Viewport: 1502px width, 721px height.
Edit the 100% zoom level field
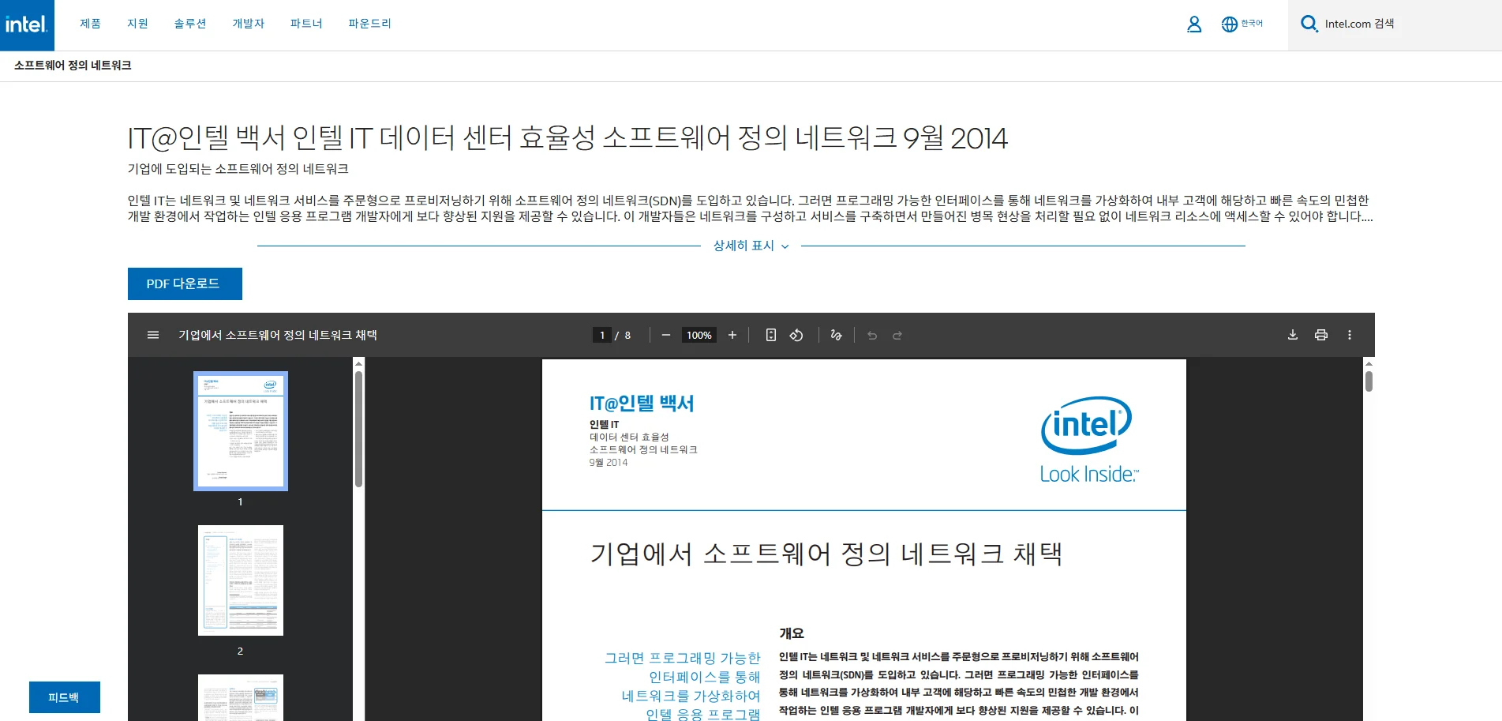[699, 335]
